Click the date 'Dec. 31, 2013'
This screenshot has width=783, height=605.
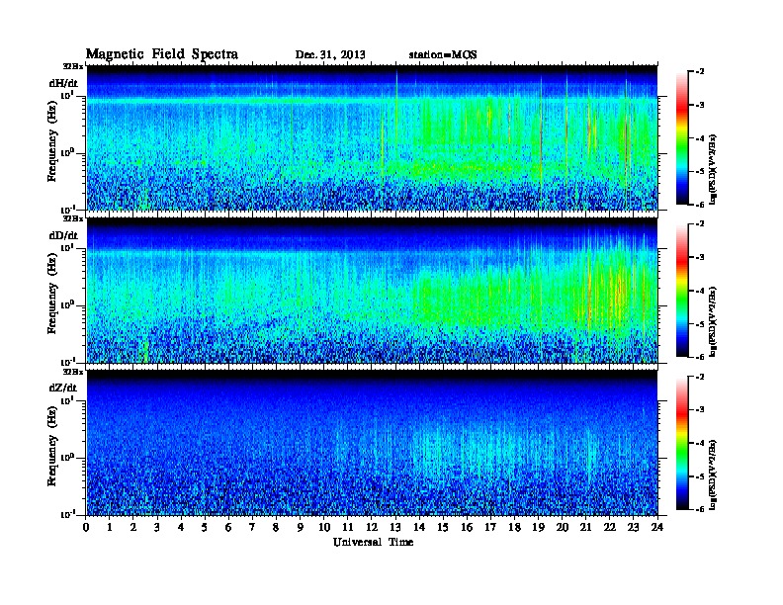[330, 54]
